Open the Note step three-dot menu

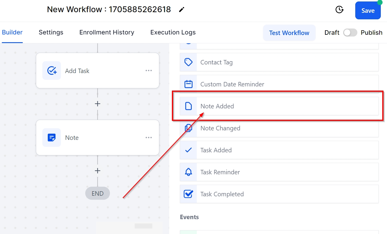click(148, 137)
